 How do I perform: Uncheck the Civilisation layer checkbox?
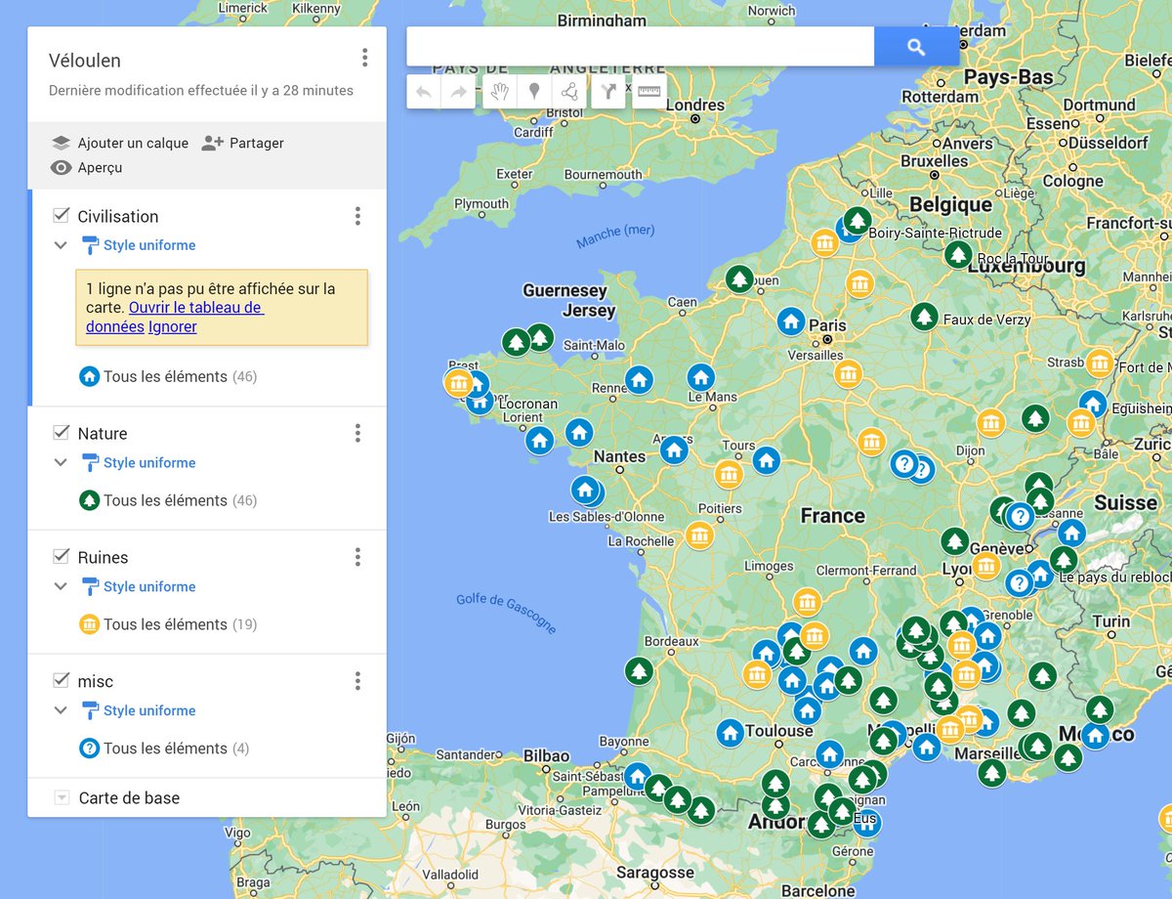pyautogui.click(x=61, y=215)
